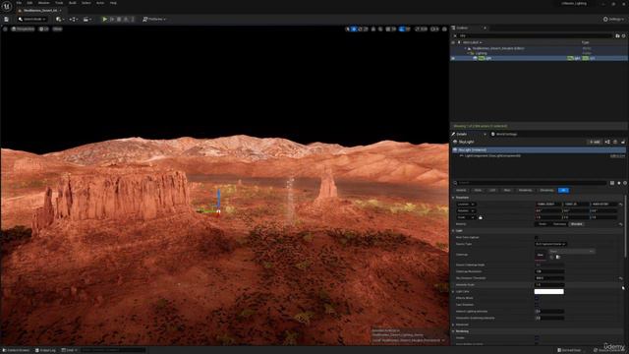Open the Add Content quick menu icon
Image resolution: width=629 pixels, height=354 pixels.
coord(59,20)
